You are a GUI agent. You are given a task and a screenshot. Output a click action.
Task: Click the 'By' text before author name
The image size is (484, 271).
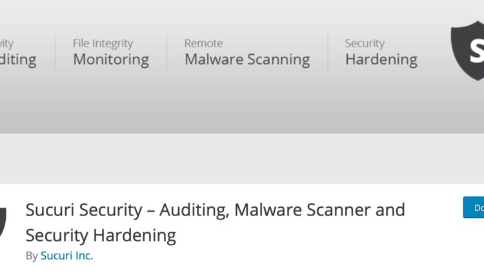32,256
